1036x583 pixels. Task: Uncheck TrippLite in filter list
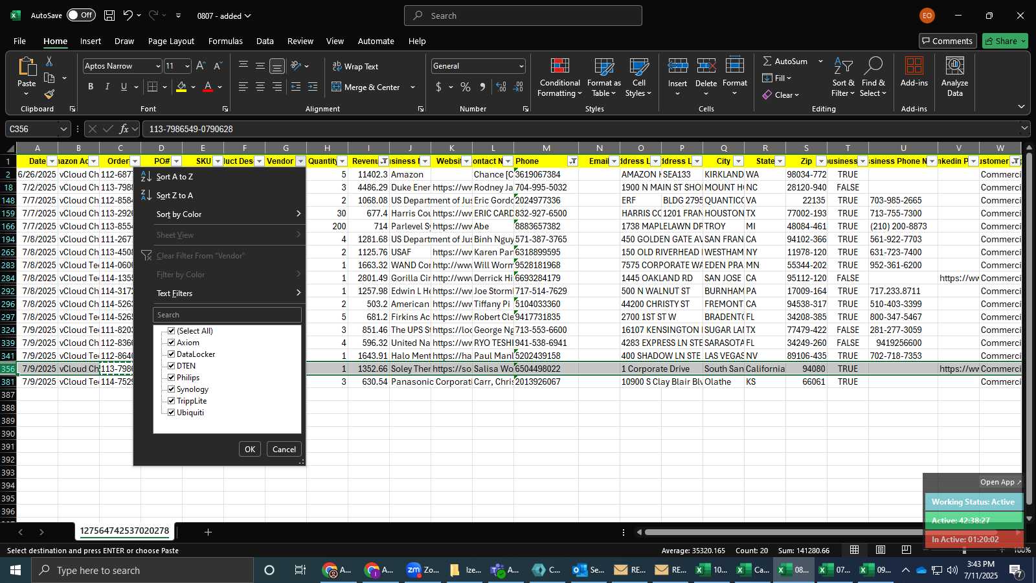[x=172, y=401]
